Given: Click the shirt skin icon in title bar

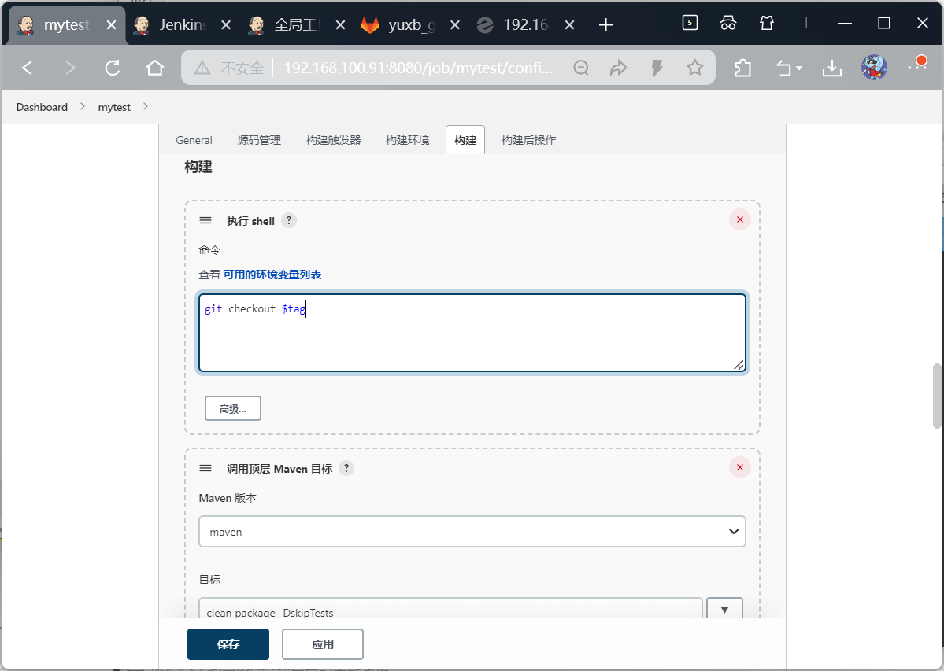Looking at the screenshot, I should 766,23.
